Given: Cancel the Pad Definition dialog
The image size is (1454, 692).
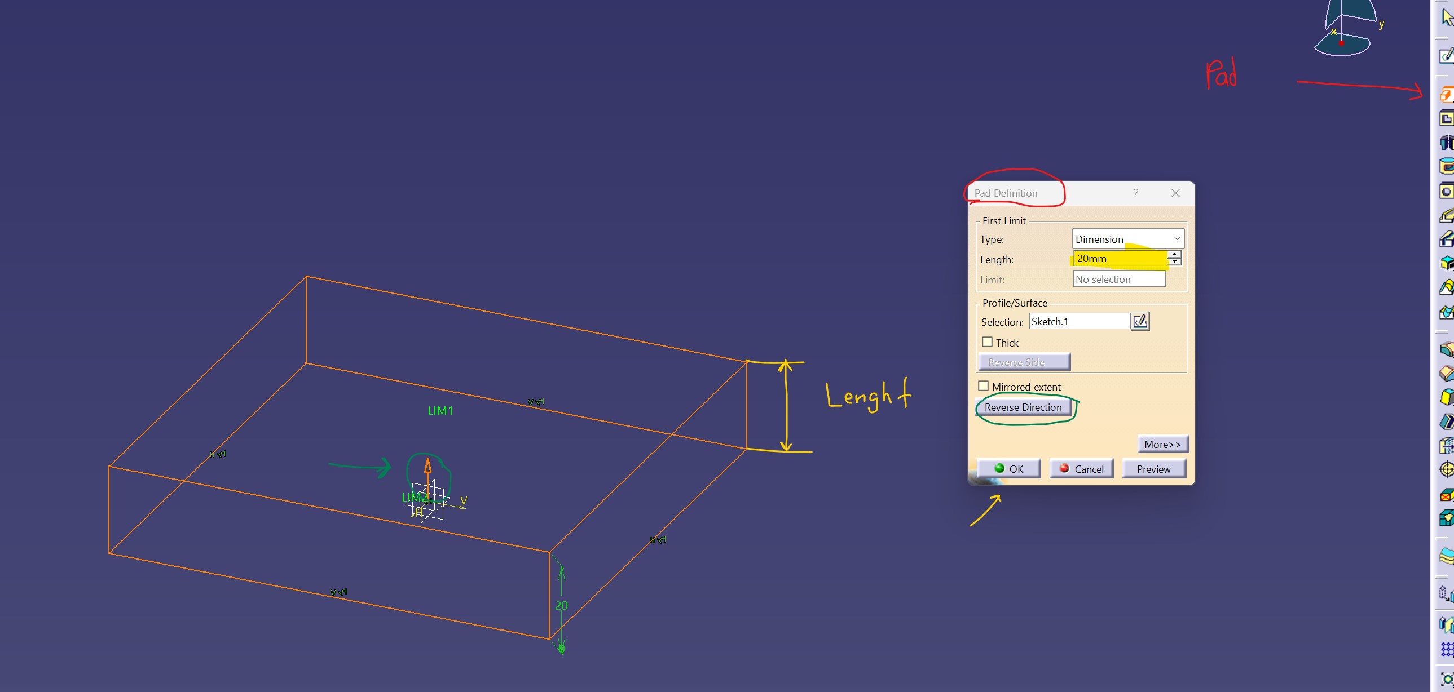Looking at the screenshot, I should click(1081, 469).
